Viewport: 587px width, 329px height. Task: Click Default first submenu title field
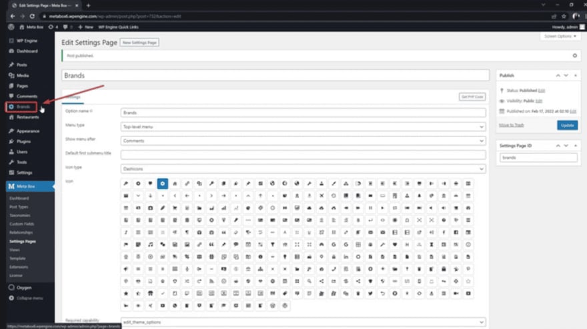coord(304,155)
